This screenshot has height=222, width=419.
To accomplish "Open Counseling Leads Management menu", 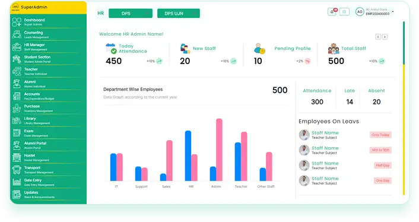I will coord(48,34).
